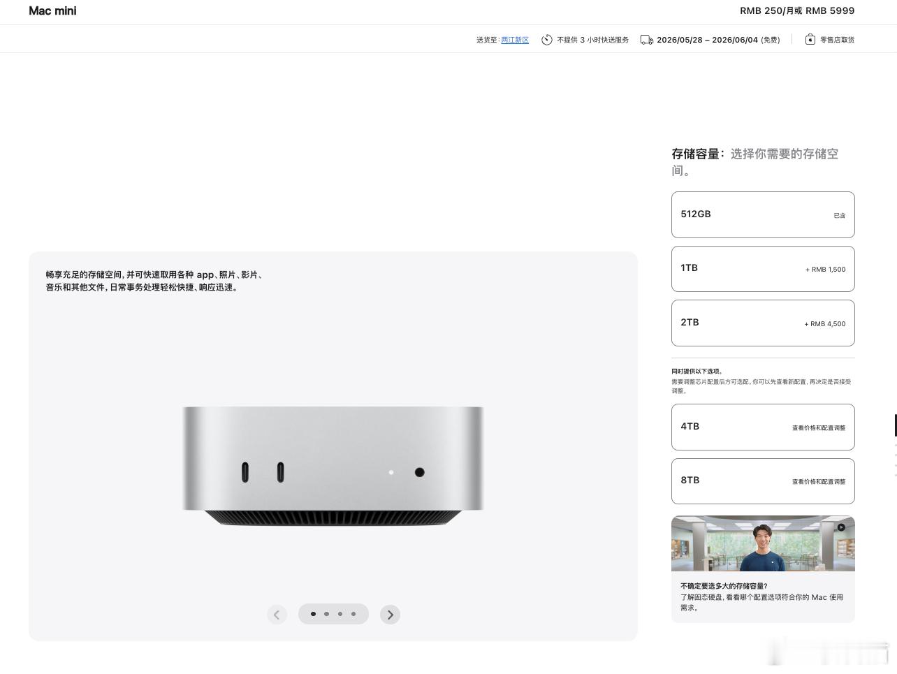The image size is (897, 674).
Task: Play the storage advice video icon
Action: coord(841,527)
